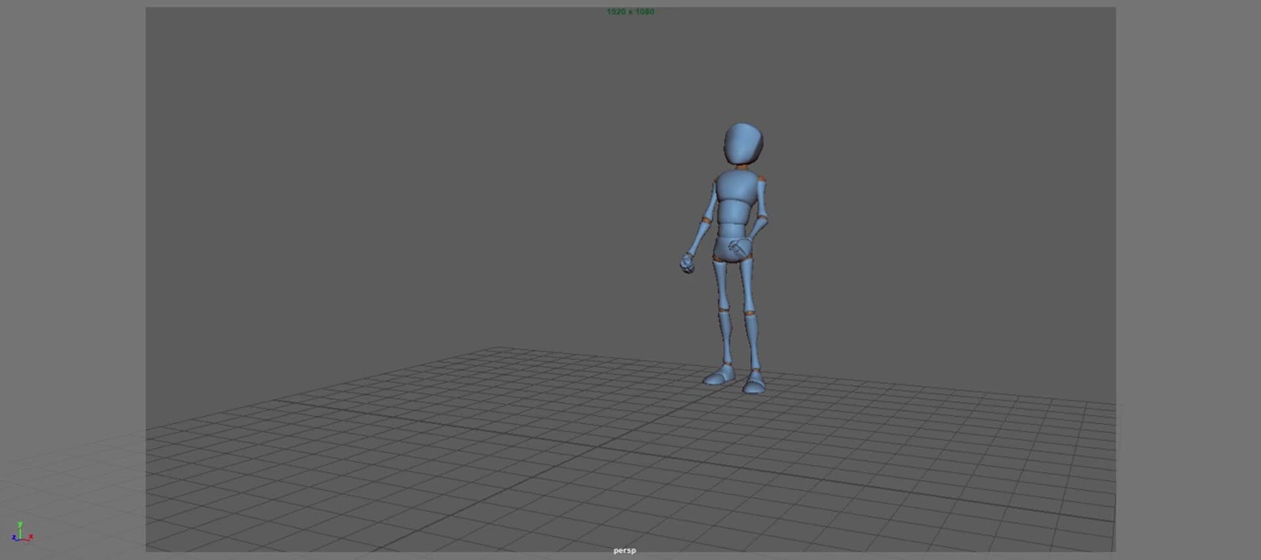This screenshot has height=560, width=1261.
Task: Click the '1920 x 1080' resolution gate label
Action: click(x=630, y=12)
